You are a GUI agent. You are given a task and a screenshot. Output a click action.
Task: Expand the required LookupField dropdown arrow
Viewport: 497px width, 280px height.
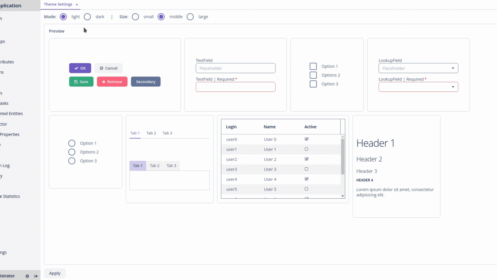[453, 87]
